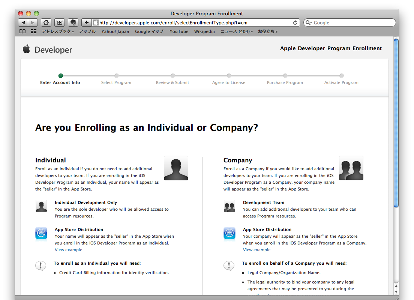The image size is (414, 300).
Task: Click the Evernote elephant toolbar icon
Action: click(x=73, y=22)
